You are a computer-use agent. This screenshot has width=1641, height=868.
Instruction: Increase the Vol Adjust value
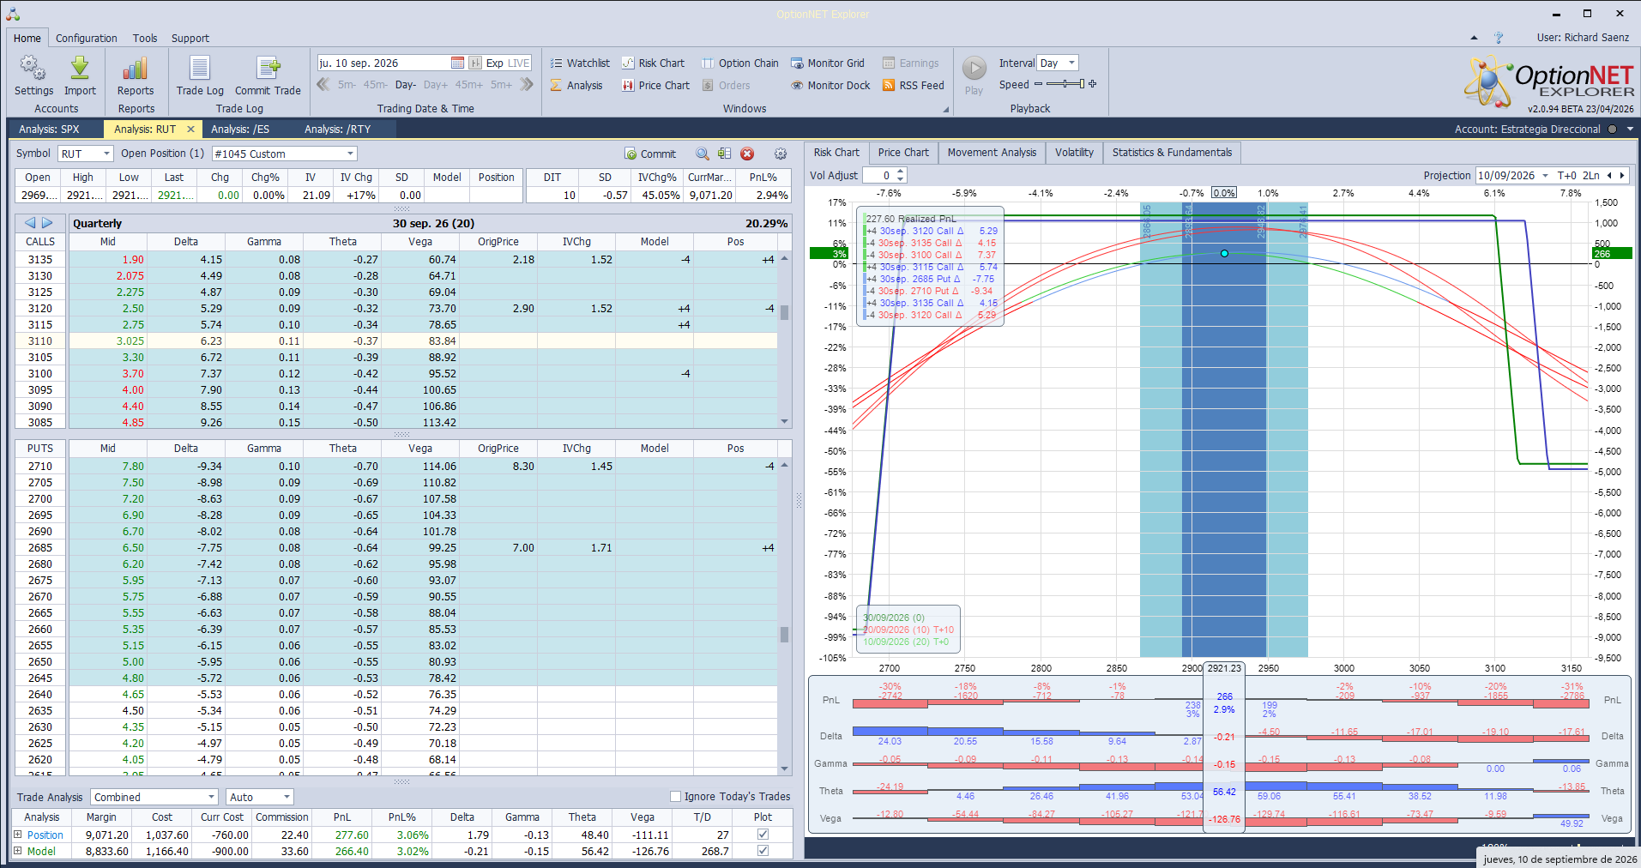900,172
